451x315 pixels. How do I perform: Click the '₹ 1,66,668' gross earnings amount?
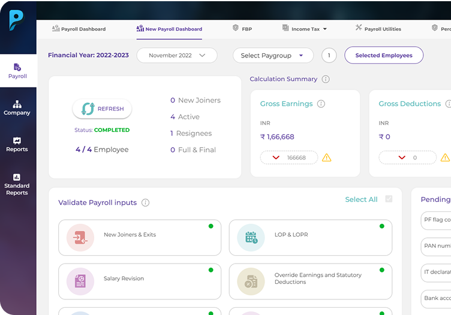pyautogui.click(x=277, y=137)
